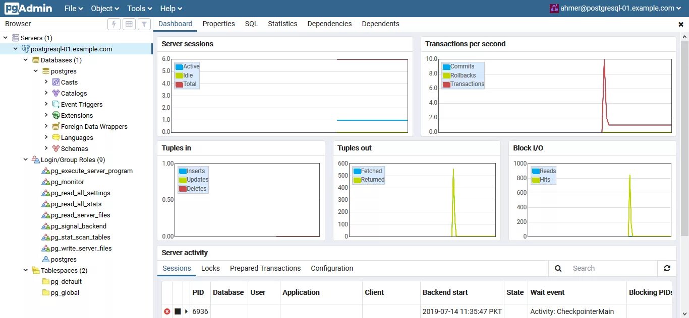
Task: Select pg_write_server_files role
Action: click(81, 248)
